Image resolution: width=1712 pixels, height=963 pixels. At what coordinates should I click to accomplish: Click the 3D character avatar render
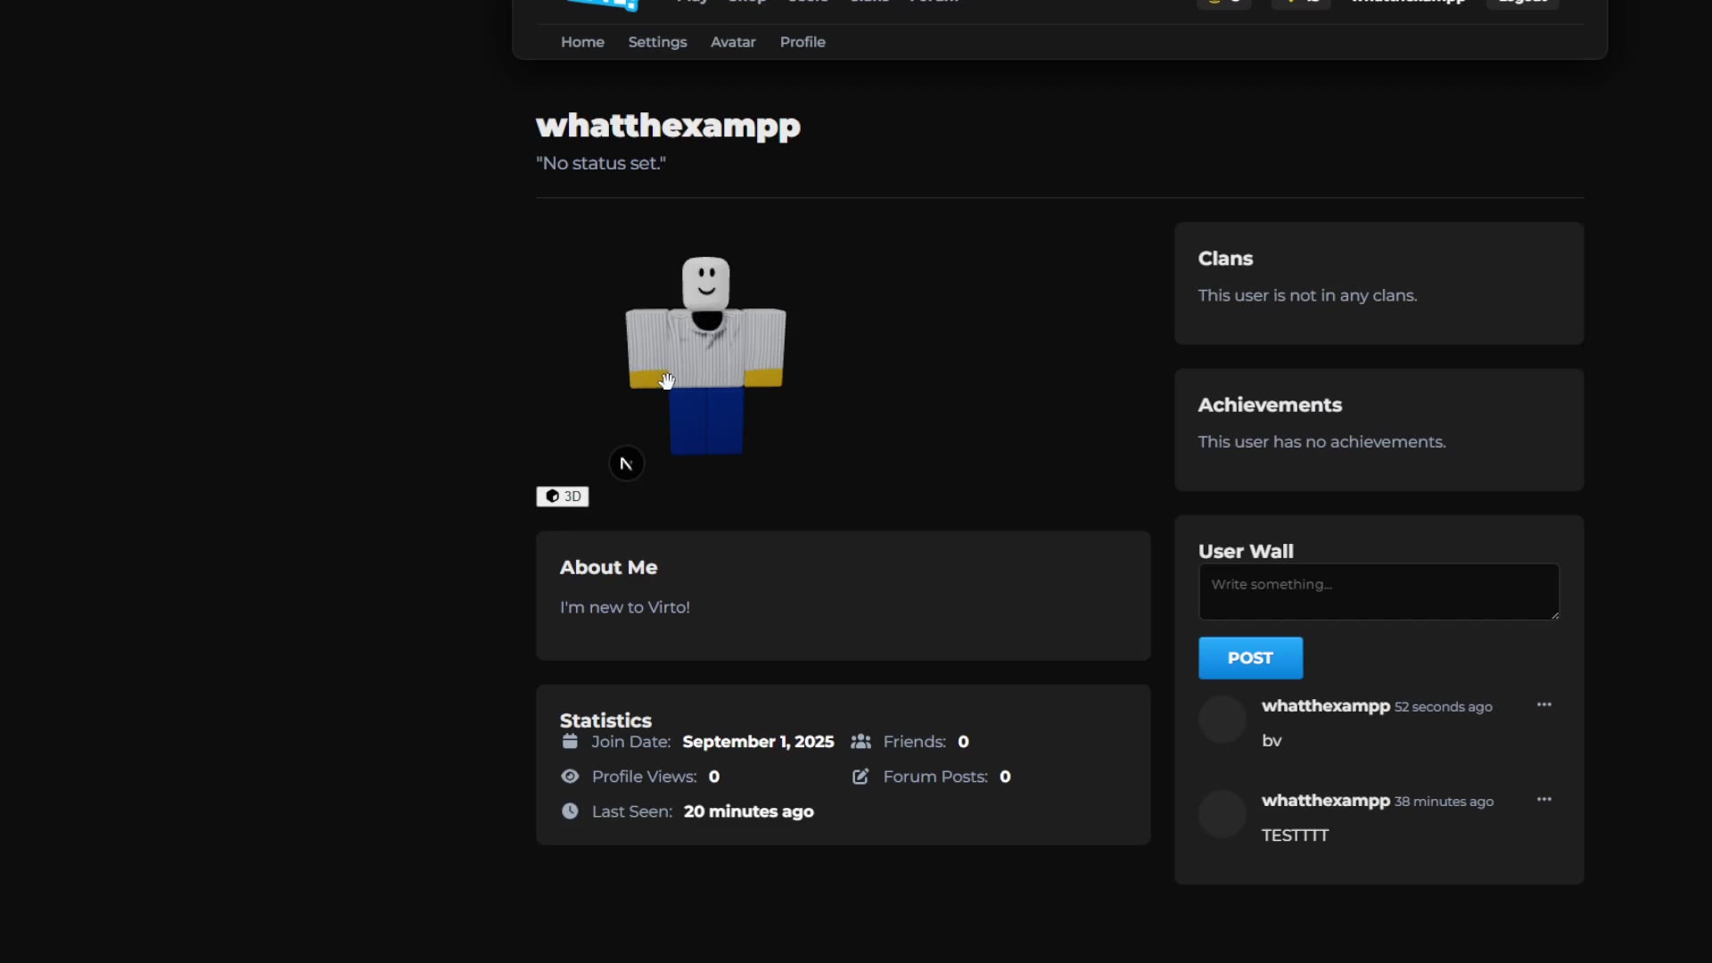pos(706,357)
